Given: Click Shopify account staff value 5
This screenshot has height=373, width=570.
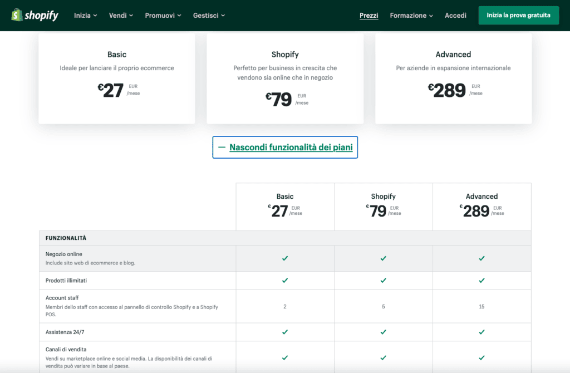Looking at the screenshot, I should point(383,306).
